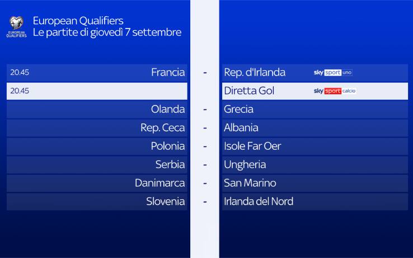This screenshot has height=258, width=413.
Task: Click the Rep. Ceca team name
Action: pyautogui.click(x=162, y=128)
